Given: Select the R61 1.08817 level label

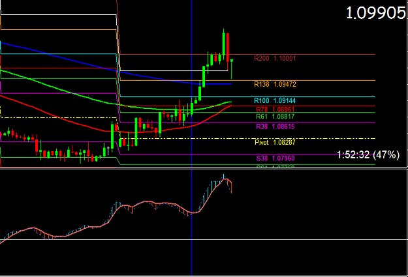Looking at the screenshot, I should click(x=275, y=117).
